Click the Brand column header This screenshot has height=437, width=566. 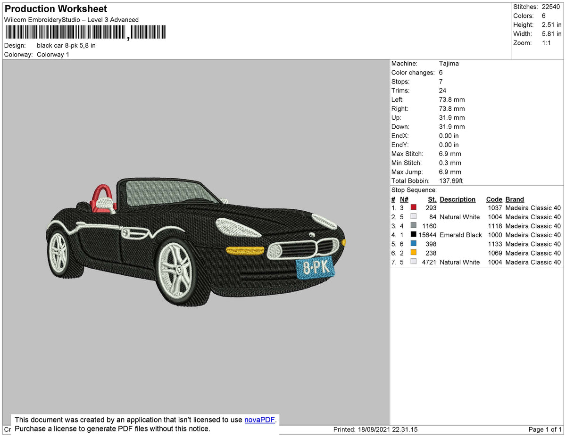[515, 199]
